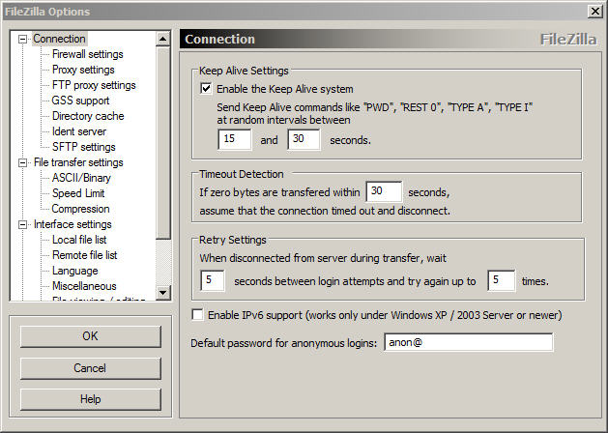
Task: Click the maximum Keep Alive interval field (30)
Action: pos(304,139)
